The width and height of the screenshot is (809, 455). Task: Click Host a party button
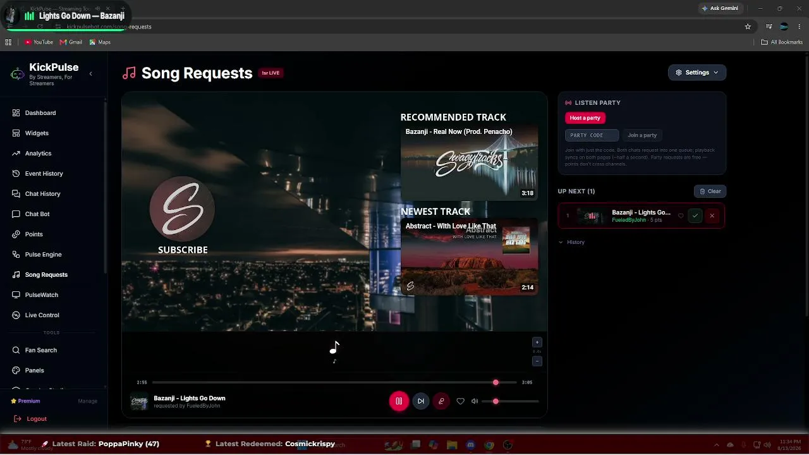[x=585, y=118]
